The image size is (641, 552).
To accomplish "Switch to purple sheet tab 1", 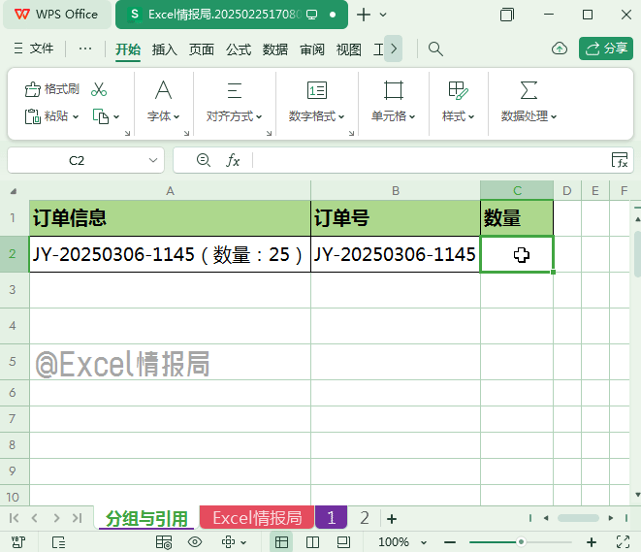I will click(331, 518).
